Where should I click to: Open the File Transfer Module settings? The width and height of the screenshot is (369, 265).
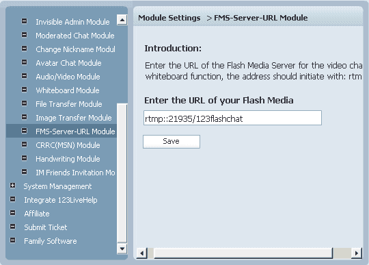[x=69, y=104]
